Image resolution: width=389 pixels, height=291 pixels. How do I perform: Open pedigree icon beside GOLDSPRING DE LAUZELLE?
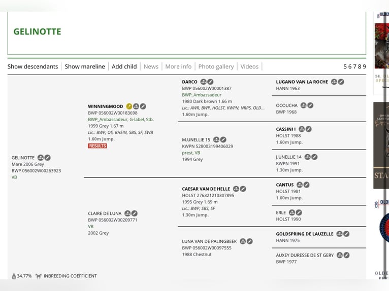coord(339,234)
